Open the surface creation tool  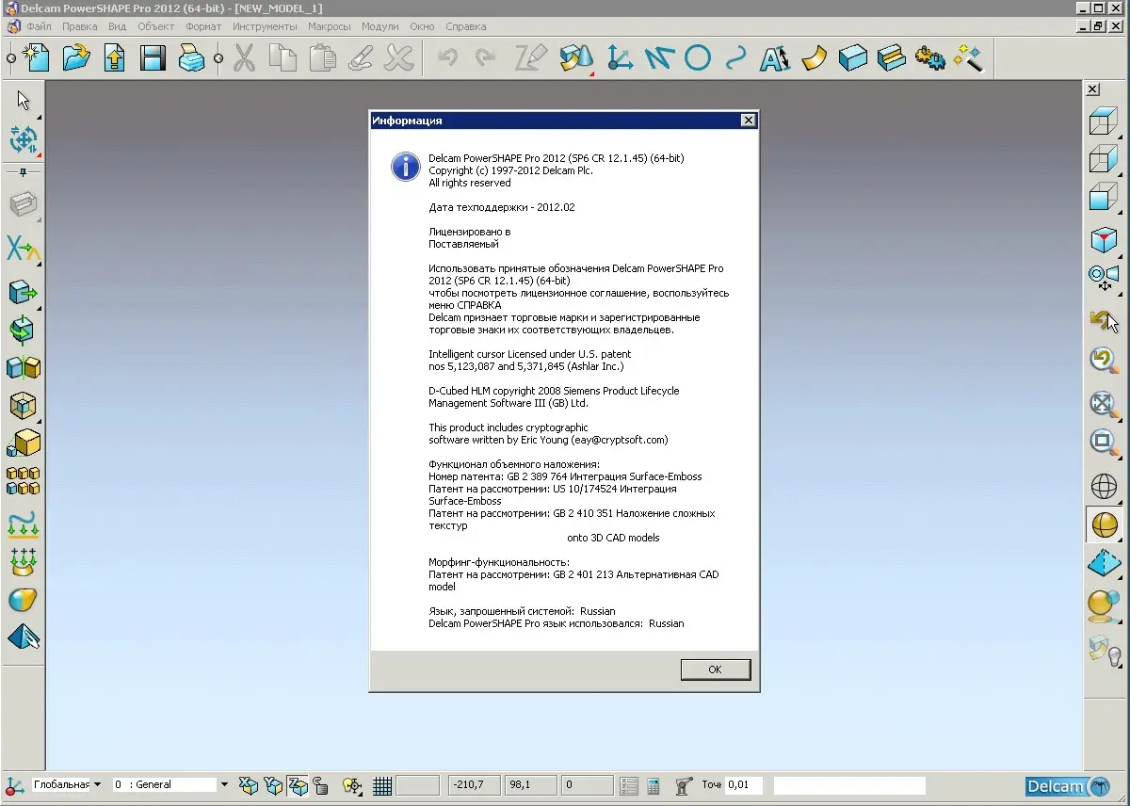[x=814, y=58]
